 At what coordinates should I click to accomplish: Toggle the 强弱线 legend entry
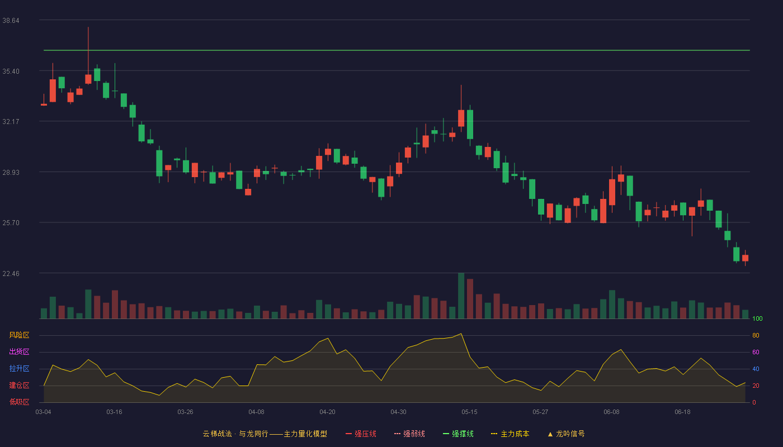pos(409,434)
